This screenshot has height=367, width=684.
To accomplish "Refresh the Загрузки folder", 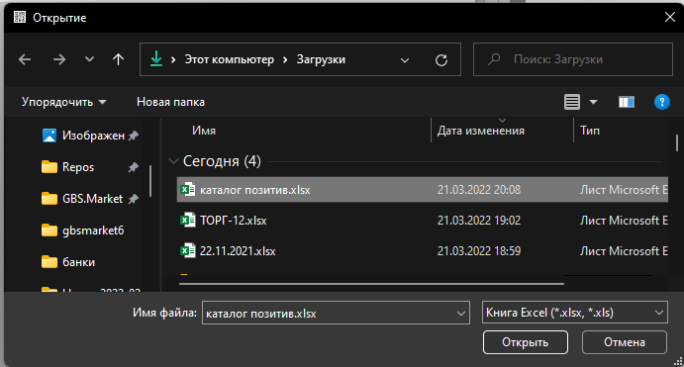I will pyautogui.click(x=441, y=59).
